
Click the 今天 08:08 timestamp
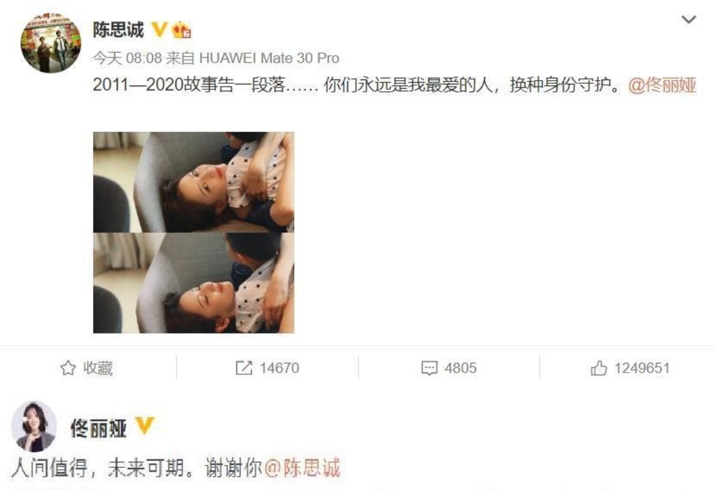[127, 58]
